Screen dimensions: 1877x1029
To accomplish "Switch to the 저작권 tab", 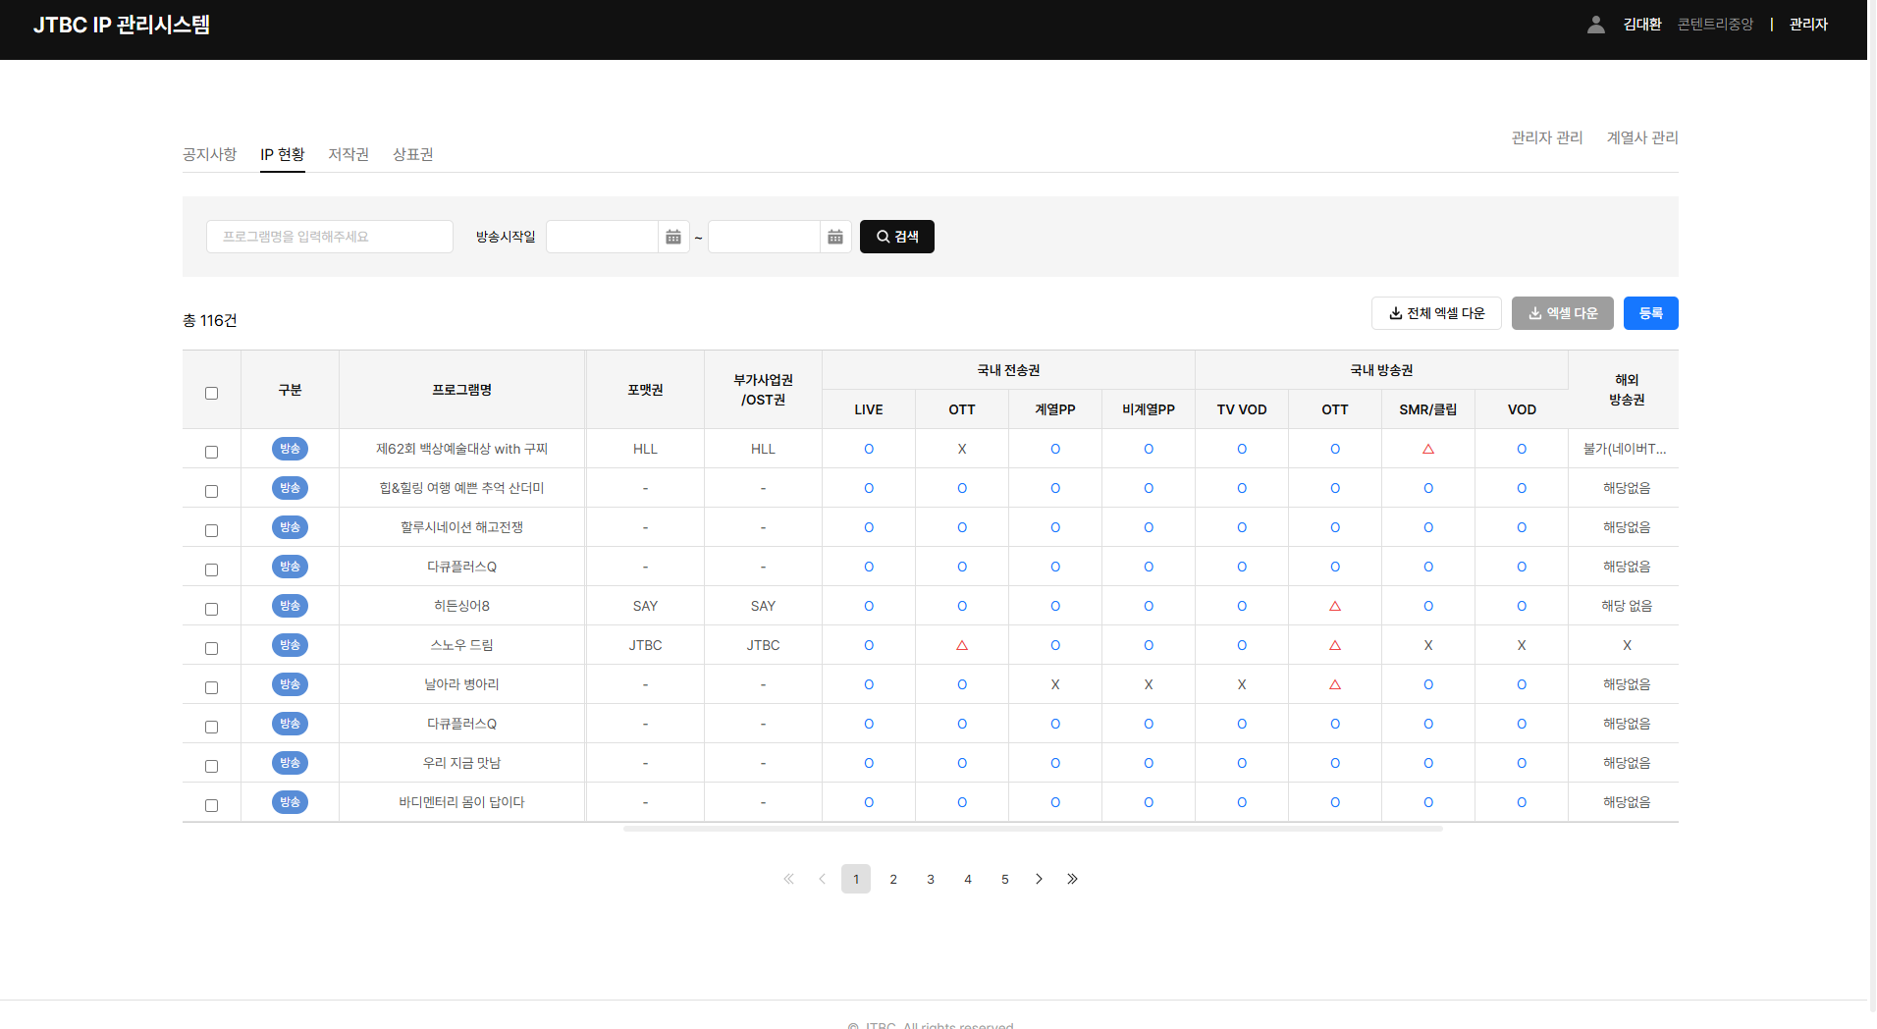I will coord(349,154).
